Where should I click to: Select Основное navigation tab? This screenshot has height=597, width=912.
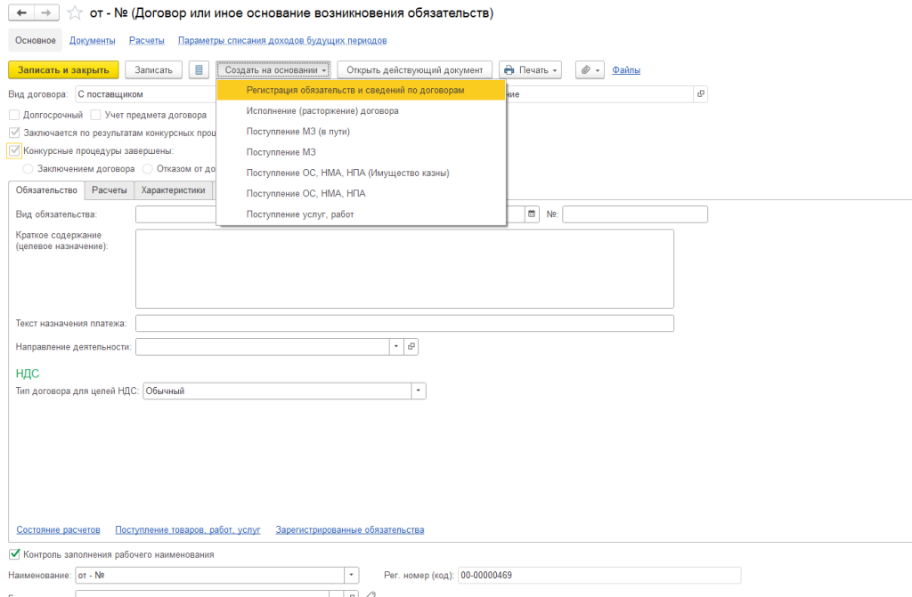pos(36,40)
